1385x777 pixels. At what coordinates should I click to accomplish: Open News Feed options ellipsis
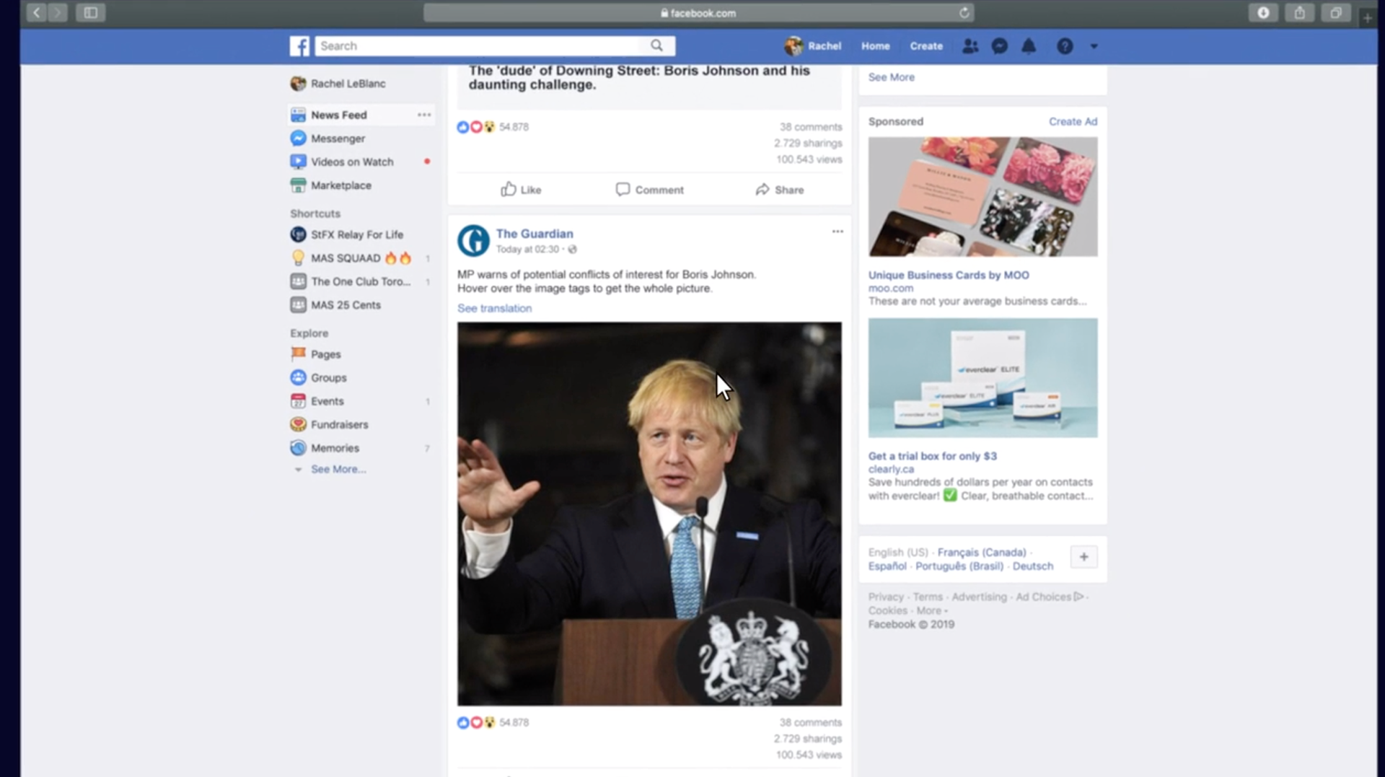click(424, 115)
